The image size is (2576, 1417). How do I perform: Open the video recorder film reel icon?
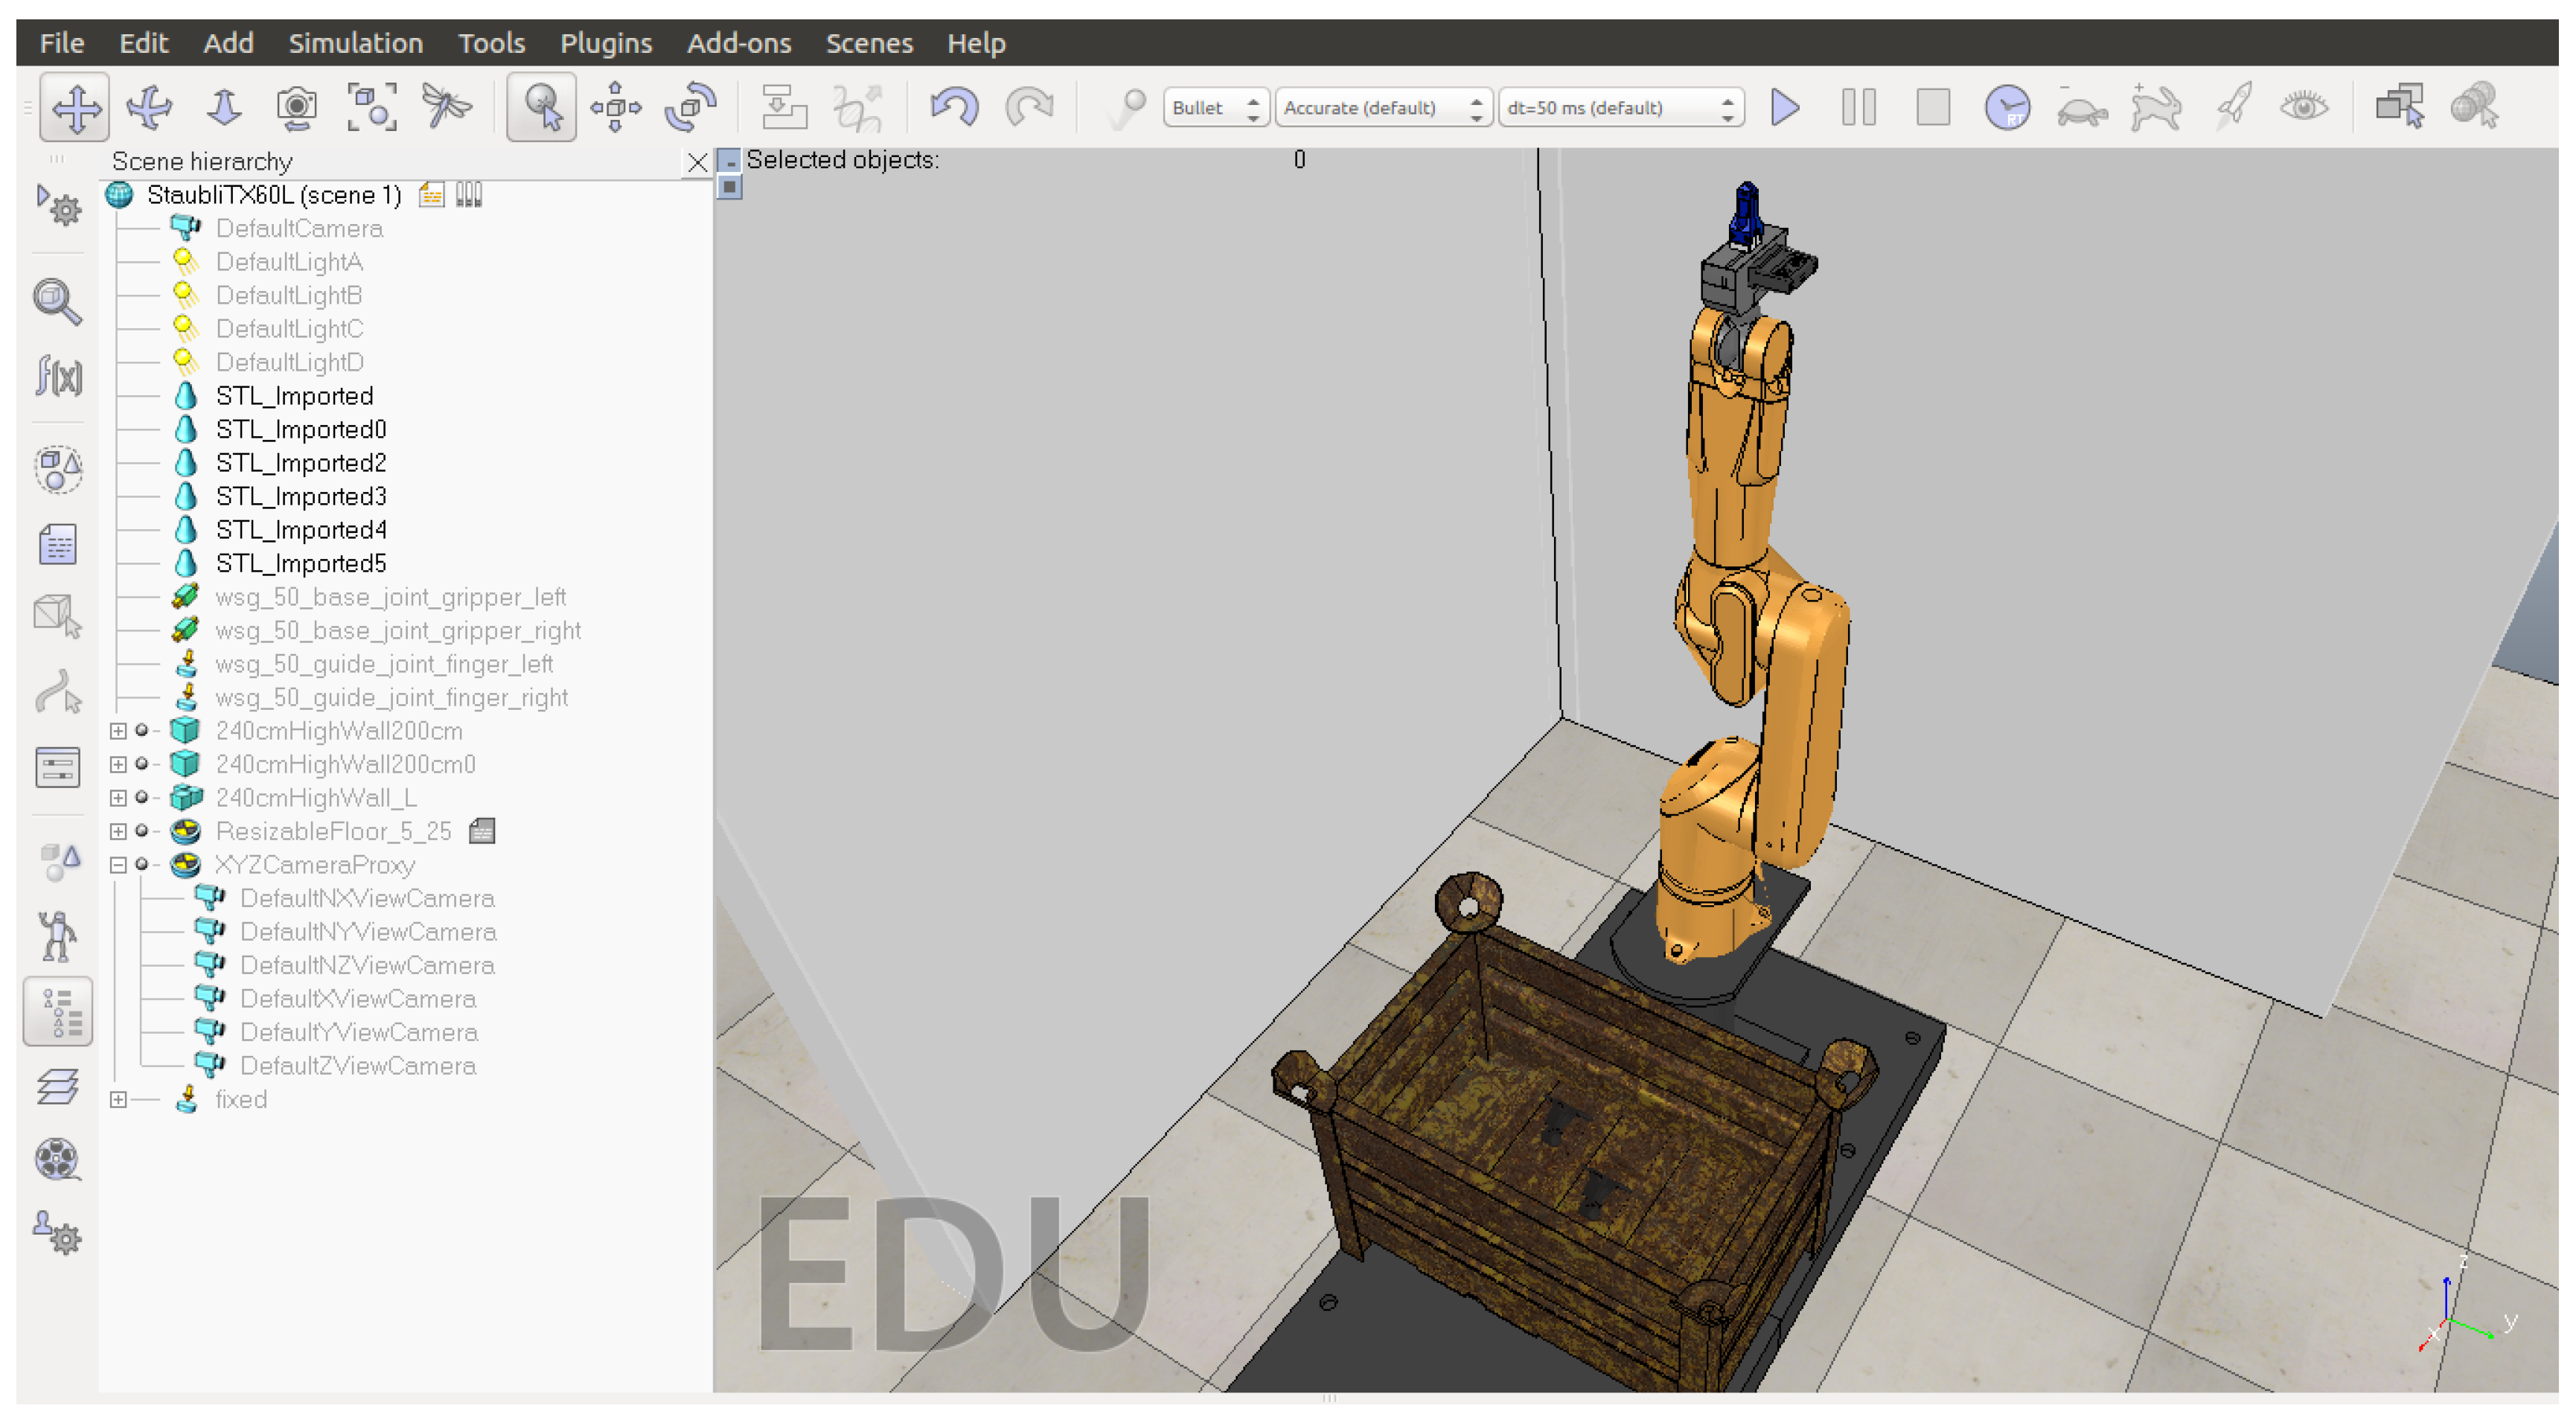(58, 1160)
